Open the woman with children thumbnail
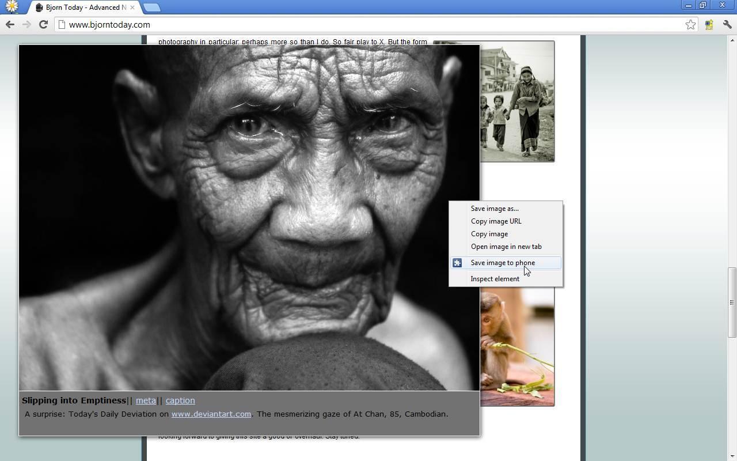Screen dimensions: 737x461 (x=517, y=101)
